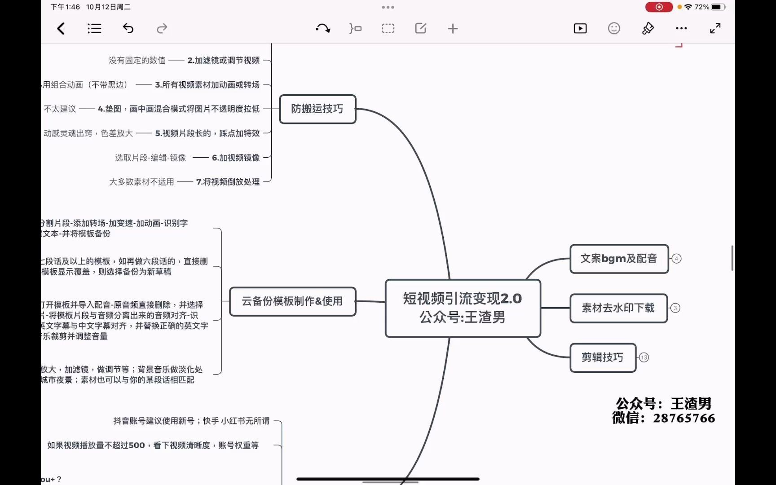Tap the battery status indicator
The height and width of the screenshot is (485, 776).
(718, 7)
